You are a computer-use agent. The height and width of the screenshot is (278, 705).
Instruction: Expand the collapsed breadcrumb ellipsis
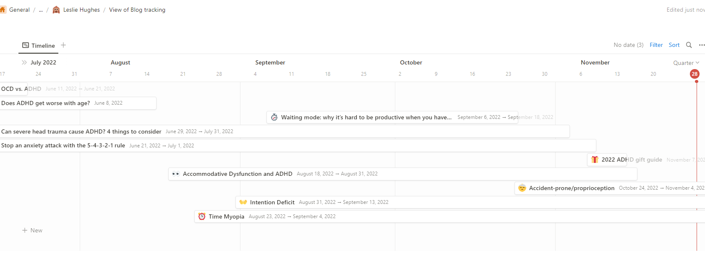coord(41,10)
